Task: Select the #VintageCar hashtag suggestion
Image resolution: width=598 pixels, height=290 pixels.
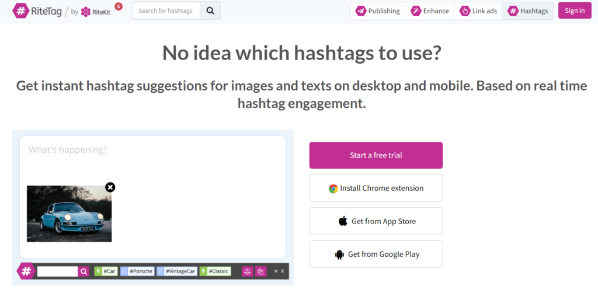Action: tap(176, 271)
